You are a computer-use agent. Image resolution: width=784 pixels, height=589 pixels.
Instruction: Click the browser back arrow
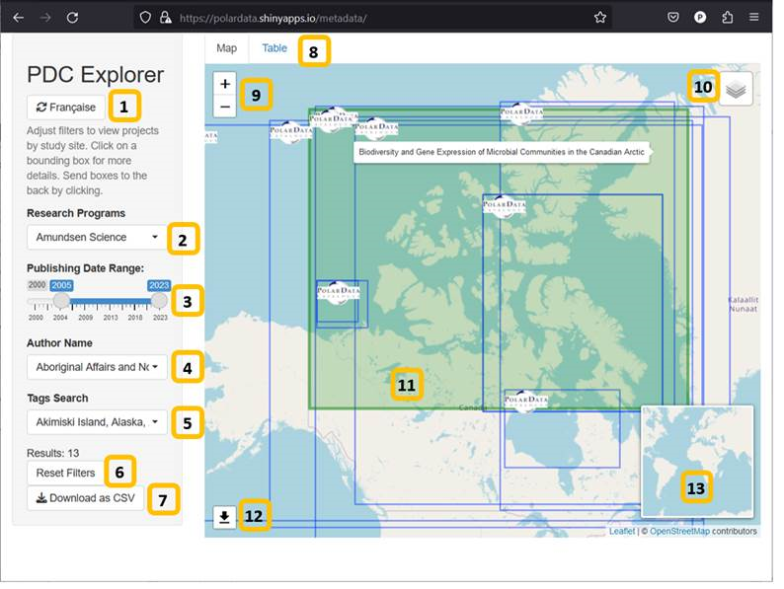tap(18, 17)
